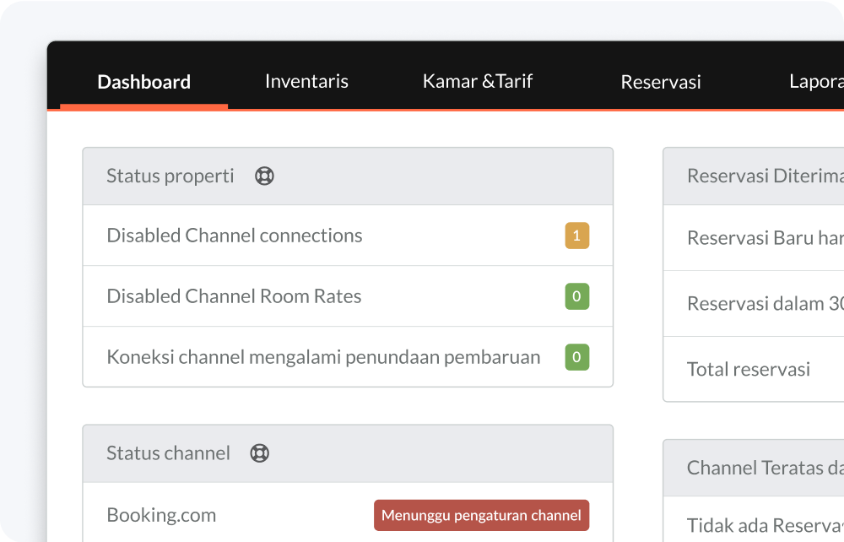
Task: Click the Disabled Channel Room Rates 0 badge
Action: click(576, 296)
